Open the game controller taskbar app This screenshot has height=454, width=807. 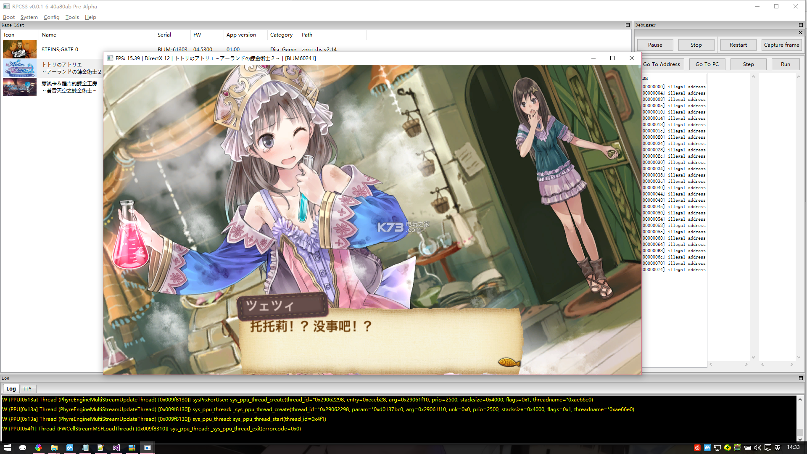23,448
